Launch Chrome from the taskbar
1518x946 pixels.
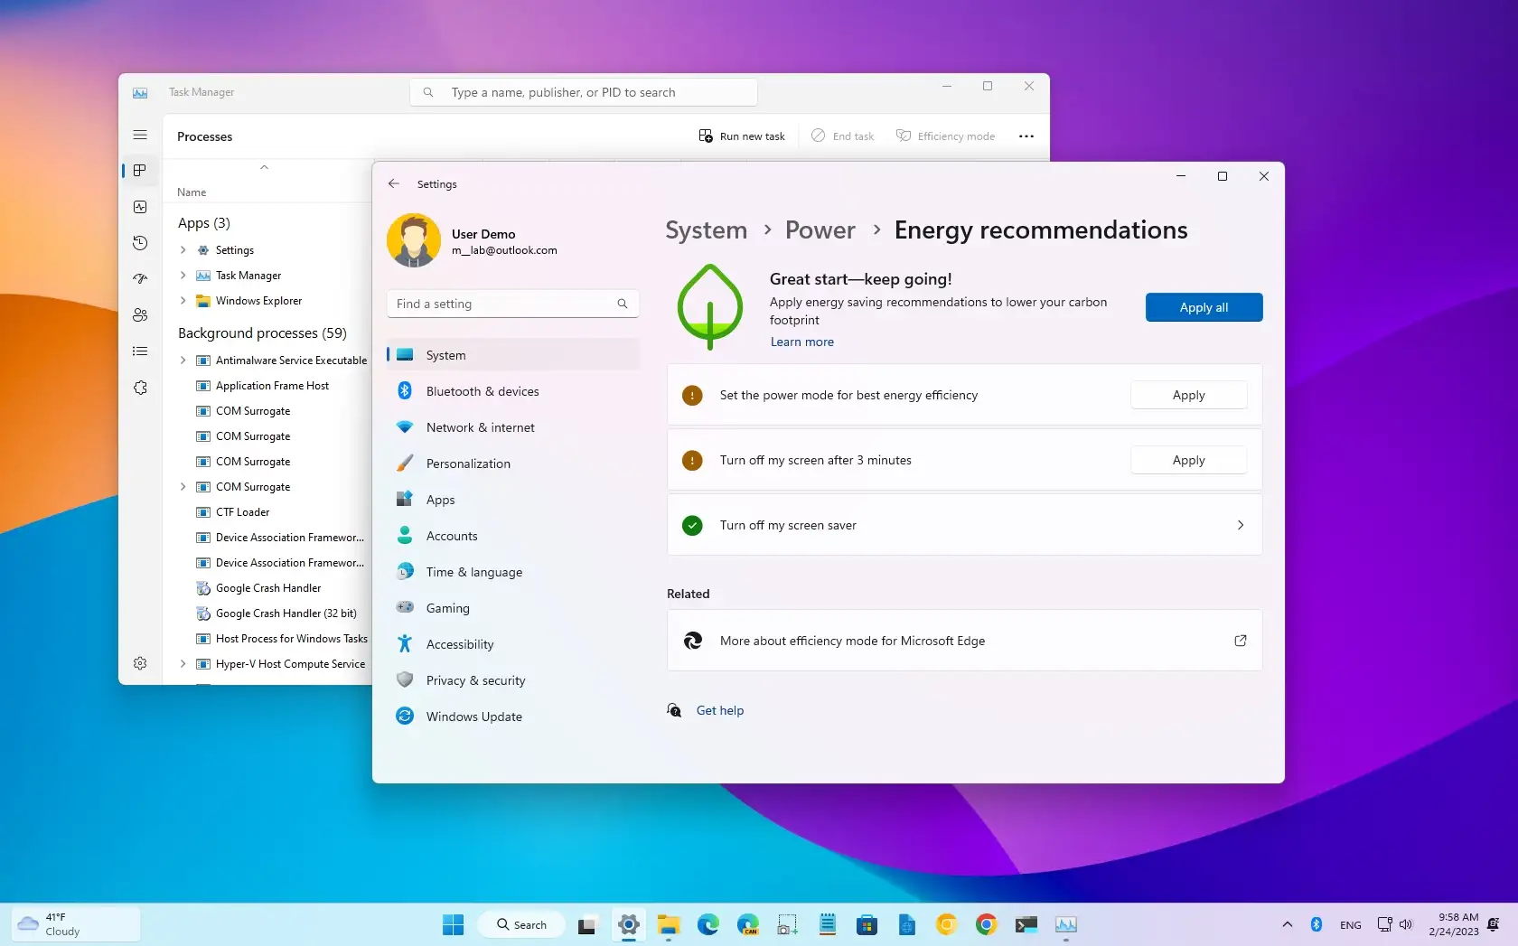pyautogui.click(x=986, y=924)
